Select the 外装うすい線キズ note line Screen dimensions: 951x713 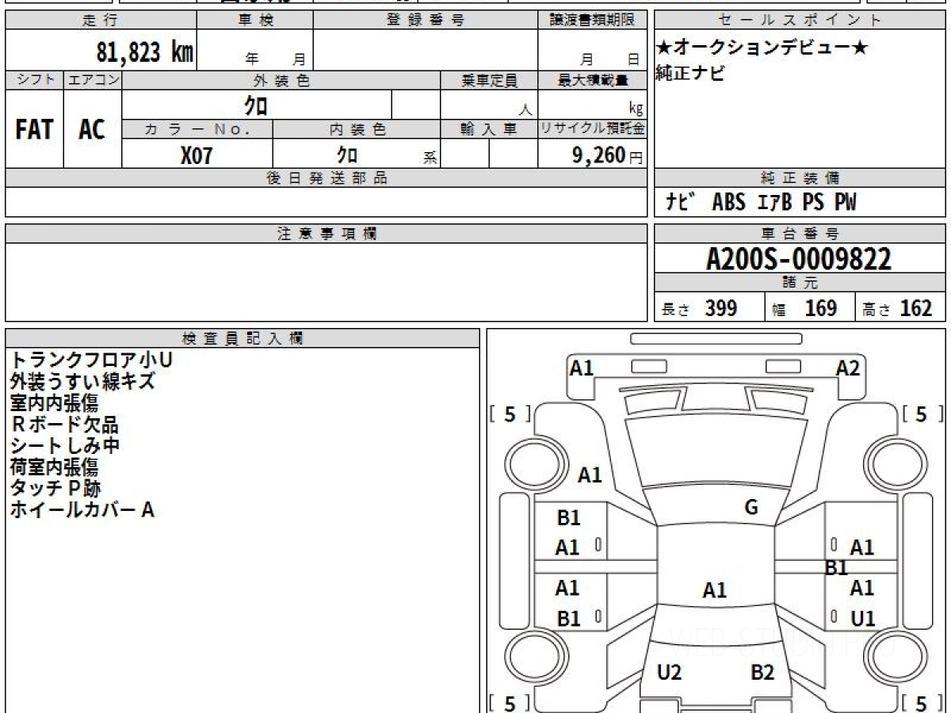pos(82,382)
